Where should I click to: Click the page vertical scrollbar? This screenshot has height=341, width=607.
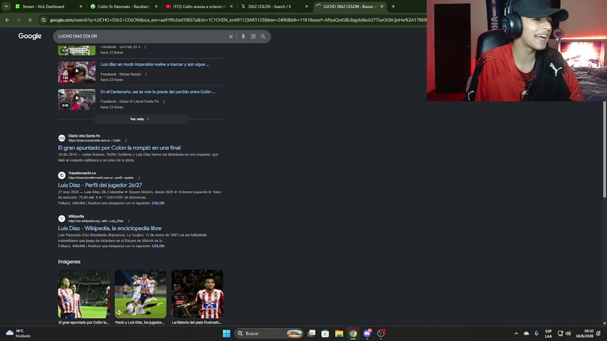point(604,150)
